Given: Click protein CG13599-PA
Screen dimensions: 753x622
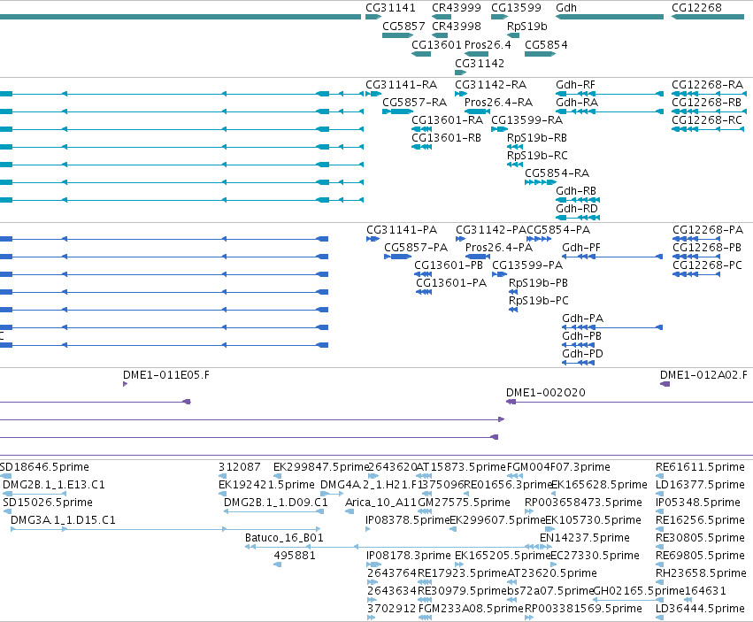Looking at the screenshot, I should tap(527, 265).
